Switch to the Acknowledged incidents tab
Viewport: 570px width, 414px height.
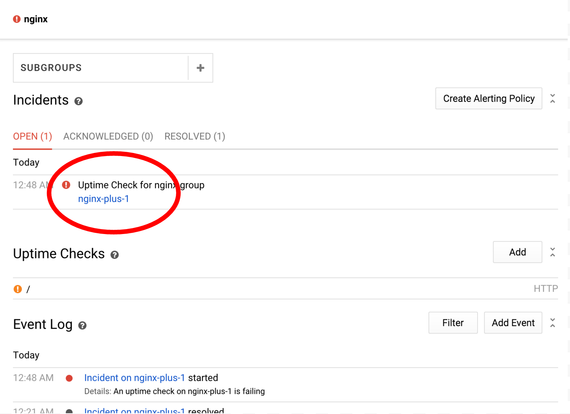tap(108, 137)
